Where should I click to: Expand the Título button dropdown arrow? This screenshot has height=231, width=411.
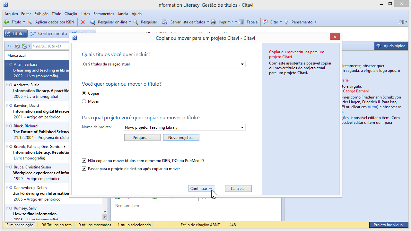point(24,22)
